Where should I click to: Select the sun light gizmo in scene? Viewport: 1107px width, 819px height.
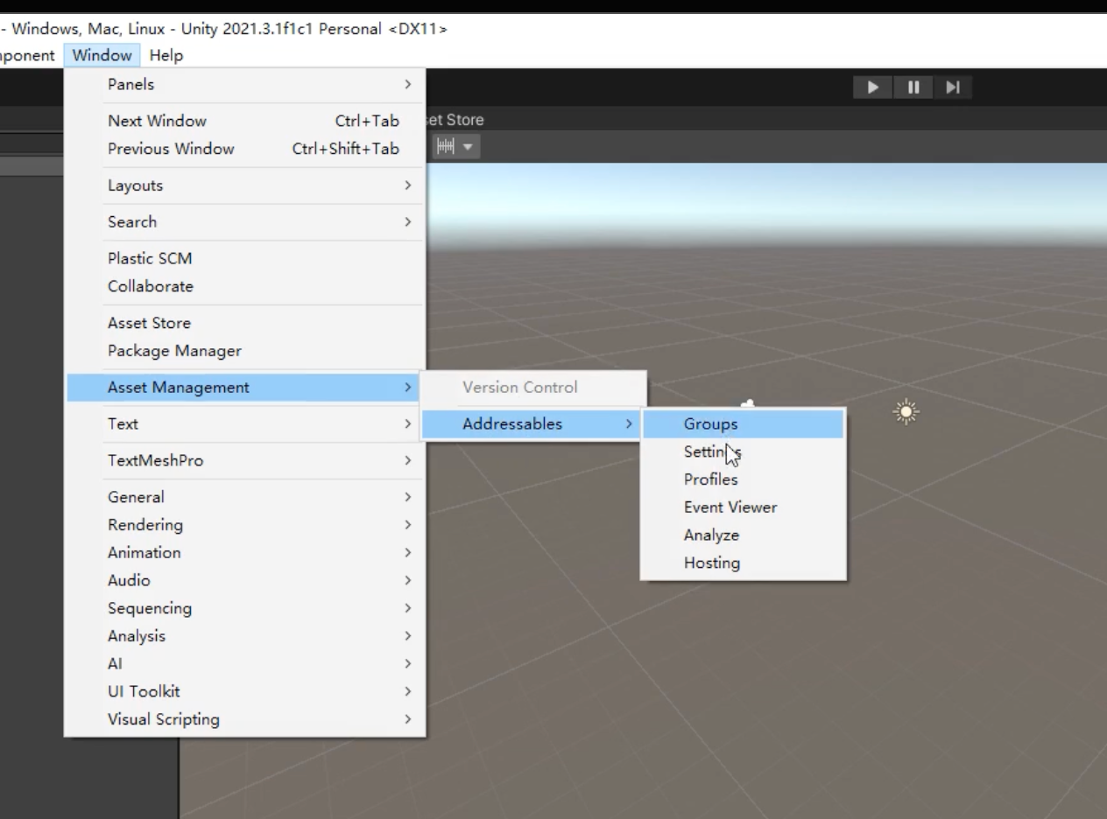pyautogui.click(x=906, y=412)
